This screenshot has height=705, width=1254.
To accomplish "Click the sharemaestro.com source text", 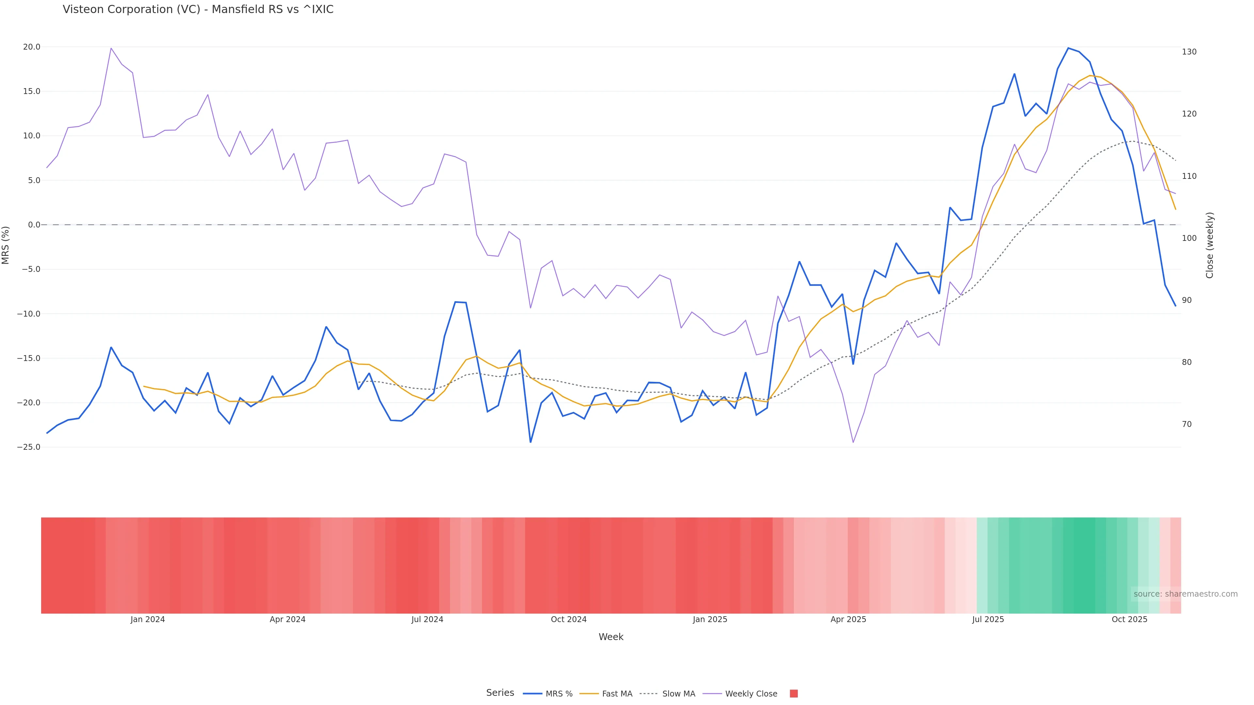I will [1185, 594].
